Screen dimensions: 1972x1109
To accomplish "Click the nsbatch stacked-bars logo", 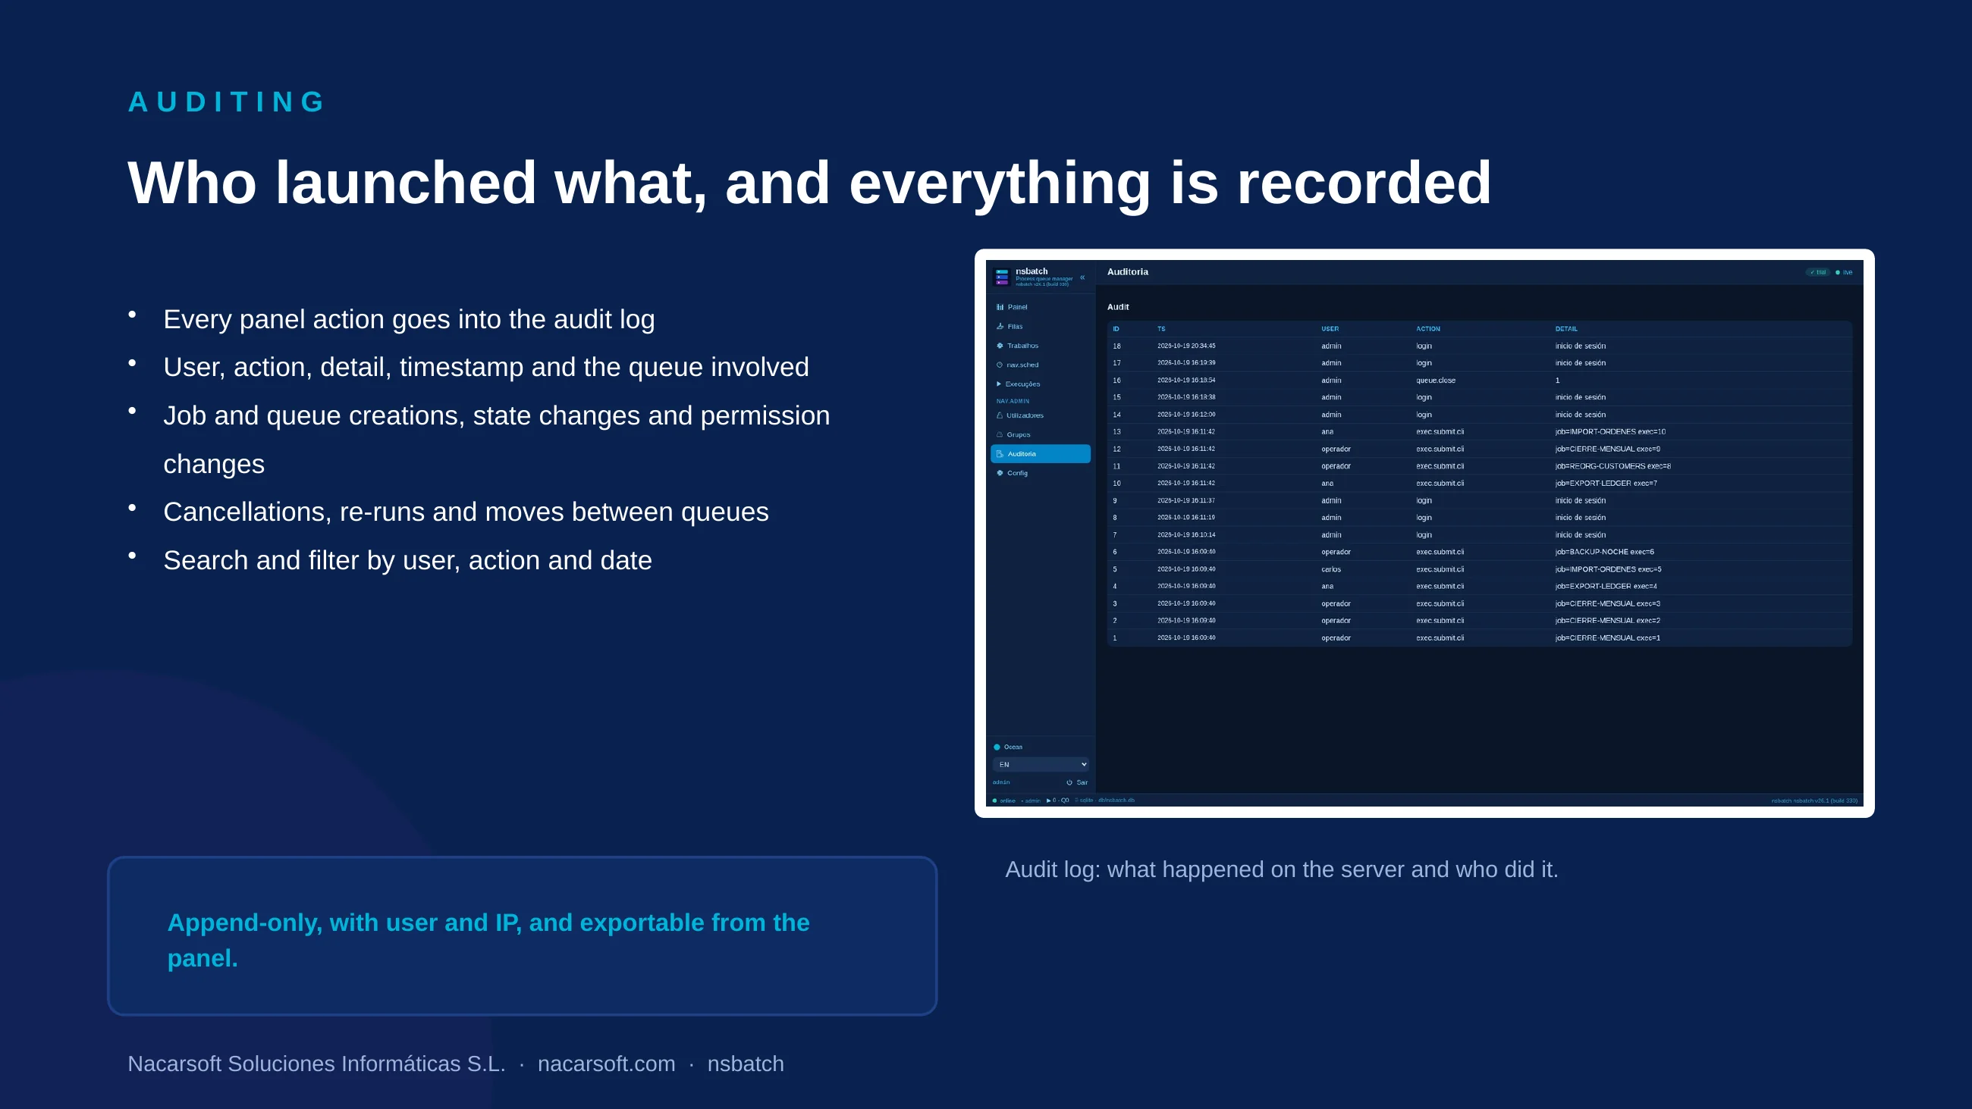I will 1002,276.
